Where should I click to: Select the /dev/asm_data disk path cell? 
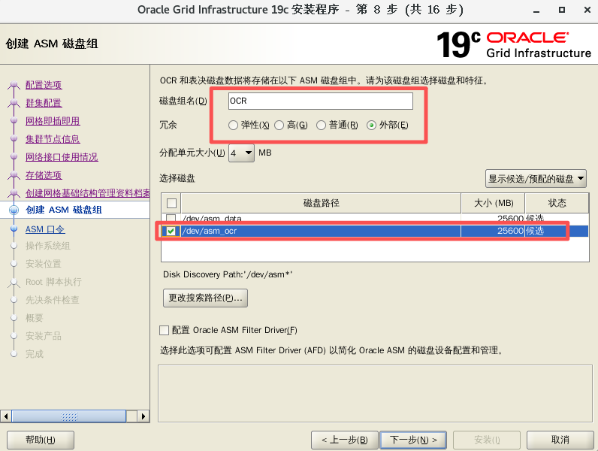[321, 218]
